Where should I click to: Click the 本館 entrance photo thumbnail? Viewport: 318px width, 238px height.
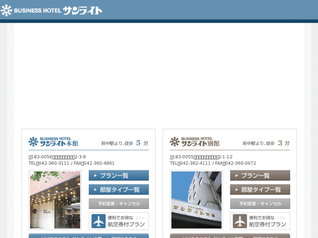tap(55, 200)
